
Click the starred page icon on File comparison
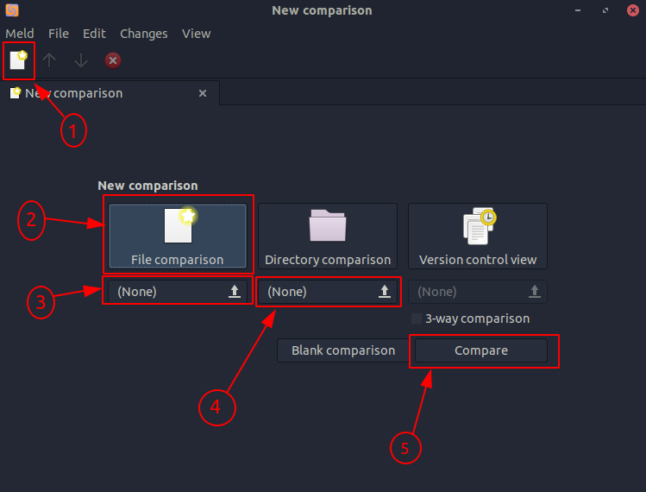coord(180,224)
